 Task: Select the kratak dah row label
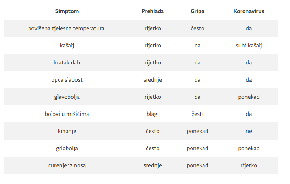tap(67, 63)
